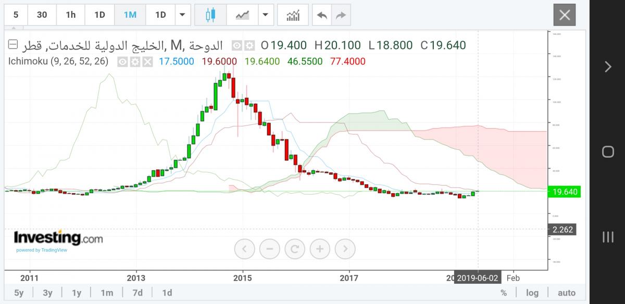
Task: Zoom out with minus button
Action: coord(269,248)
